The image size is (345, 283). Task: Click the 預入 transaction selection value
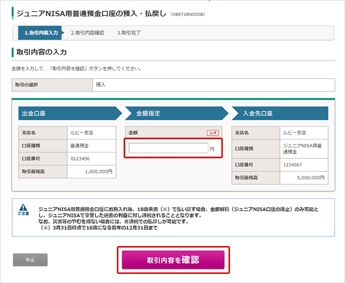click(101, 85)
